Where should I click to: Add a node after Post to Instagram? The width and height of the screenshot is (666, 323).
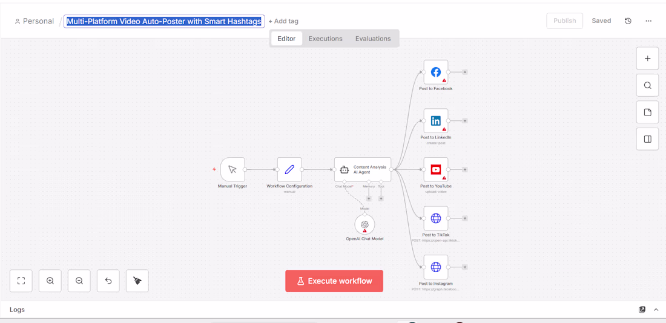(464, 267)
